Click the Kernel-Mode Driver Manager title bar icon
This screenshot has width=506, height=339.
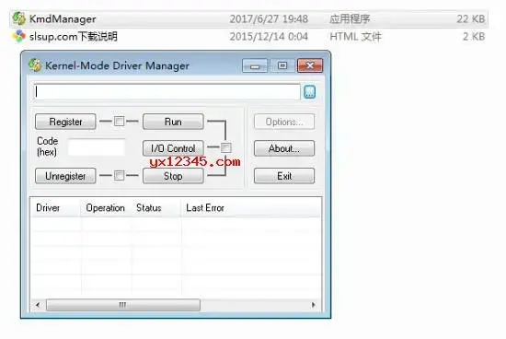[x=35, y=65]
